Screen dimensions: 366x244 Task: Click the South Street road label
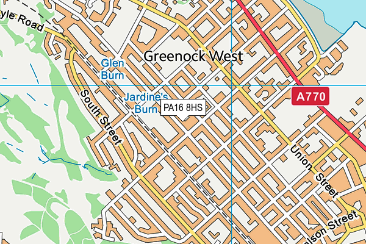click(101, 118)
